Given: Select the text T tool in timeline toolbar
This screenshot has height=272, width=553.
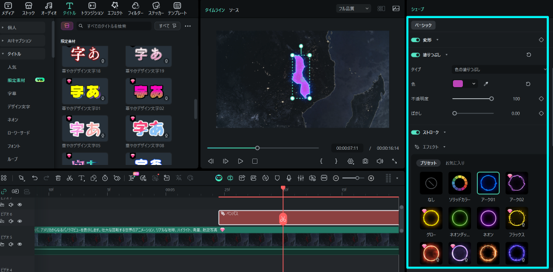Looking at the screenshot, I should pos(81,178).
